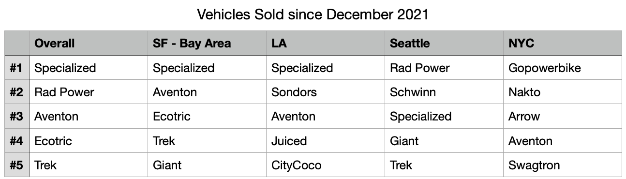Click the LA column header
The image size is (626, 179).
(326, 43)
